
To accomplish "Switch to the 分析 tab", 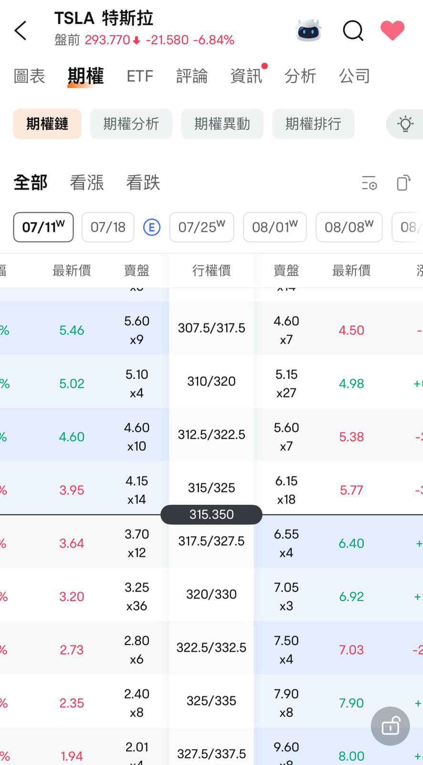I will (300, 76).
